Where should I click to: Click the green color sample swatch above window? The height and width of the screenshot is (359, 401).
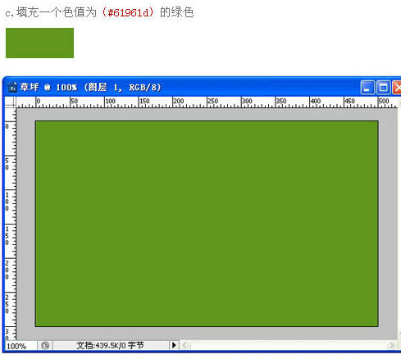(39, 43)
